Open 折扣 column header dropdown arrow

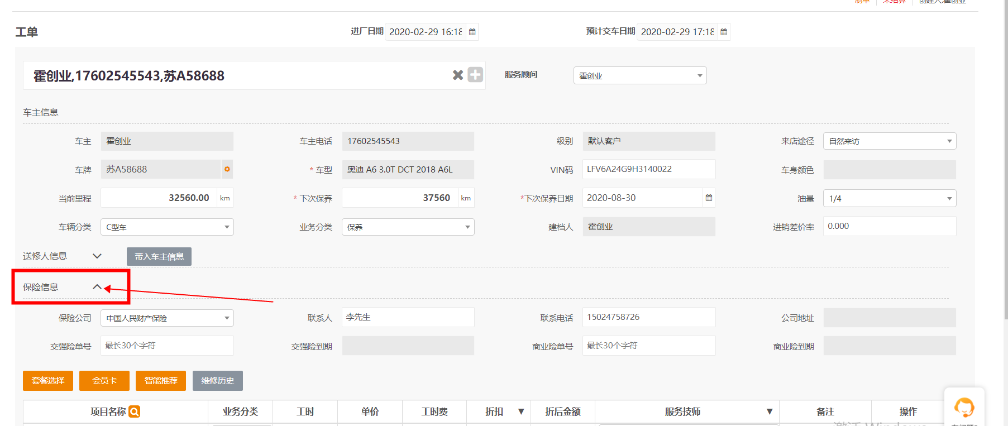coord(521,411)
